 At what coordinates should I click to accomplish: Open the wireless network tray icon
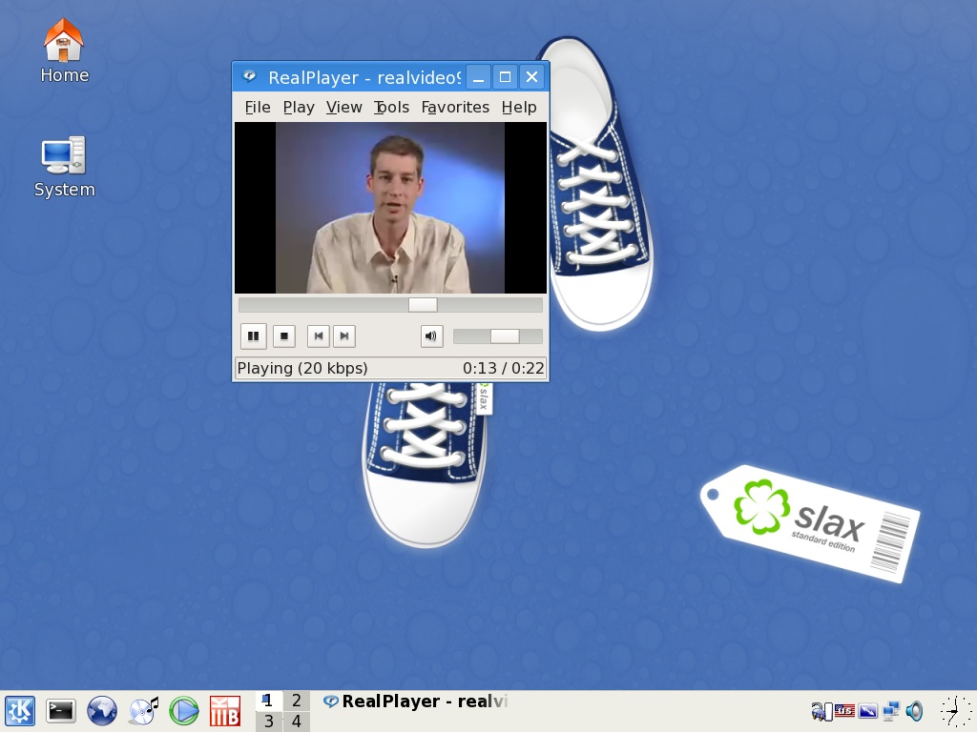click(x=821, y=711)
